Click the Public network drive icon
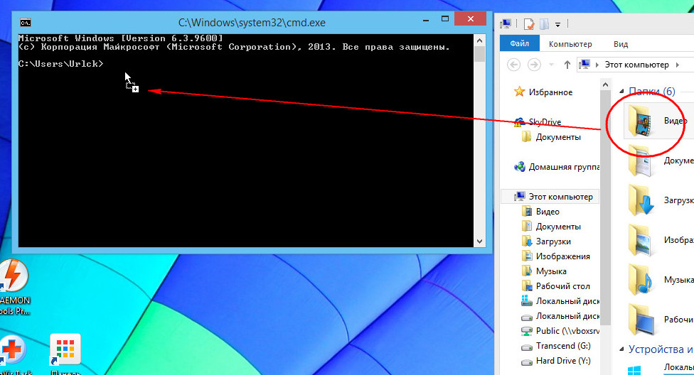Viewport: 694px width, 375px height. [x=527, y=331]
